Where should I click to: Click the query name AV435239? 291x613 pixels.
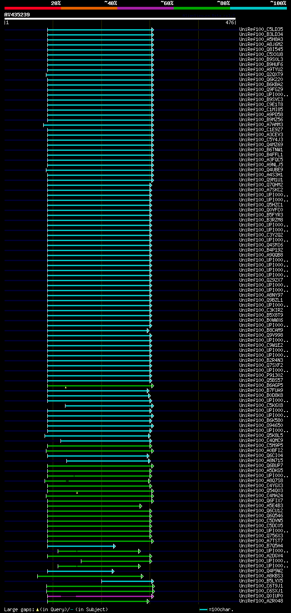click(x=17, y=15)
